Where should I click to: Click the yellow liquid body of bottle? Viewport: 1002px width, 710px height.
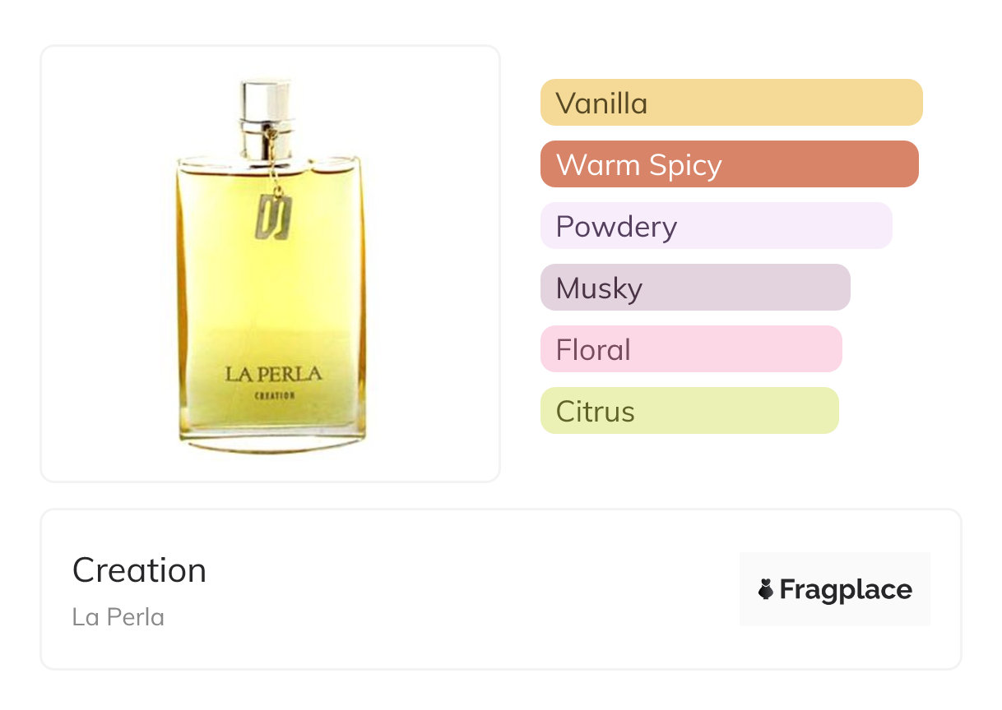[271, 296]
